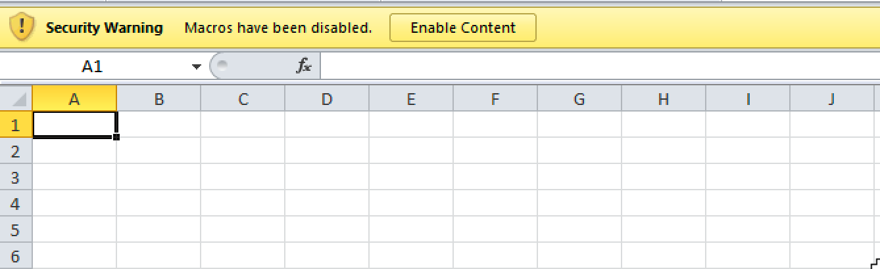Click the Enable Content button

click(x=462, y=28)
